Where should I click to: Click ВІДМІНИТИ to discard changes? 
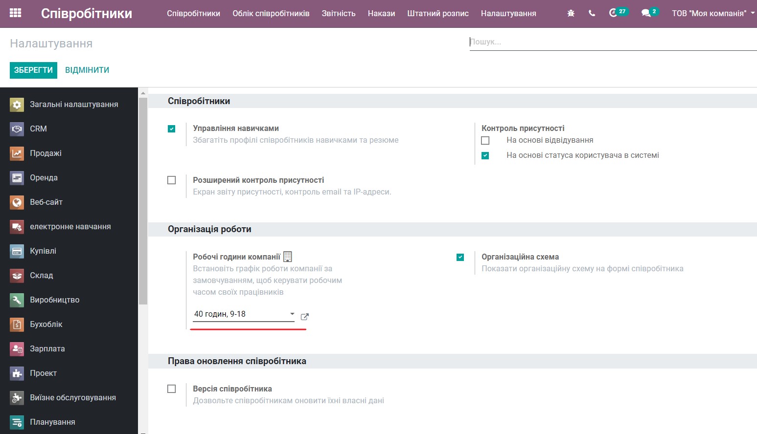click(87, 70)
